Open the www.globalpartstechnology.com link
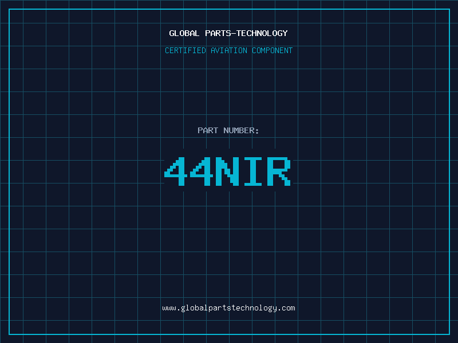The image size is (458, 343). point(228,308)
